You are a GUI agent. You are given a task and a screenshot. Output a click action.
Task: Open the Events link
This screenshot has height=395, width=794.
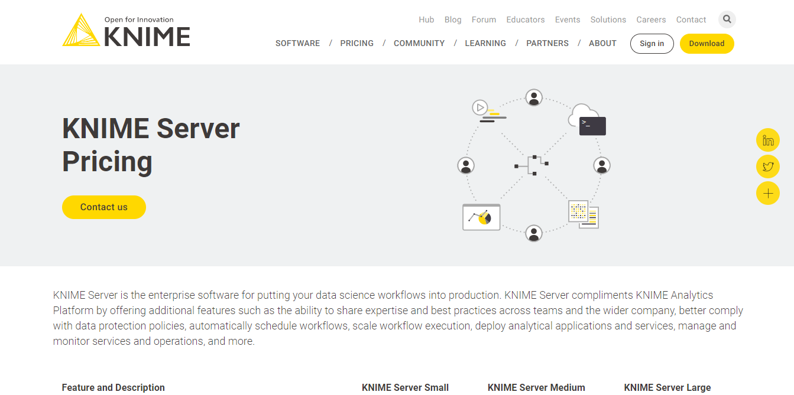568,19
